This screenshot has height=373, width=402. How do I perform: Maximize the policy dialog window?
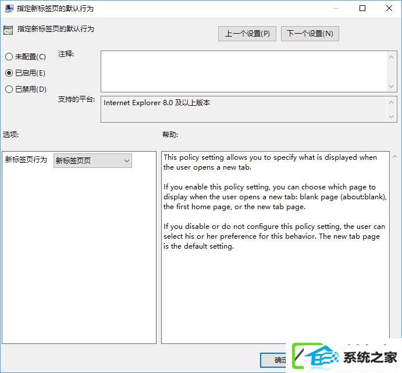point(362,8)
